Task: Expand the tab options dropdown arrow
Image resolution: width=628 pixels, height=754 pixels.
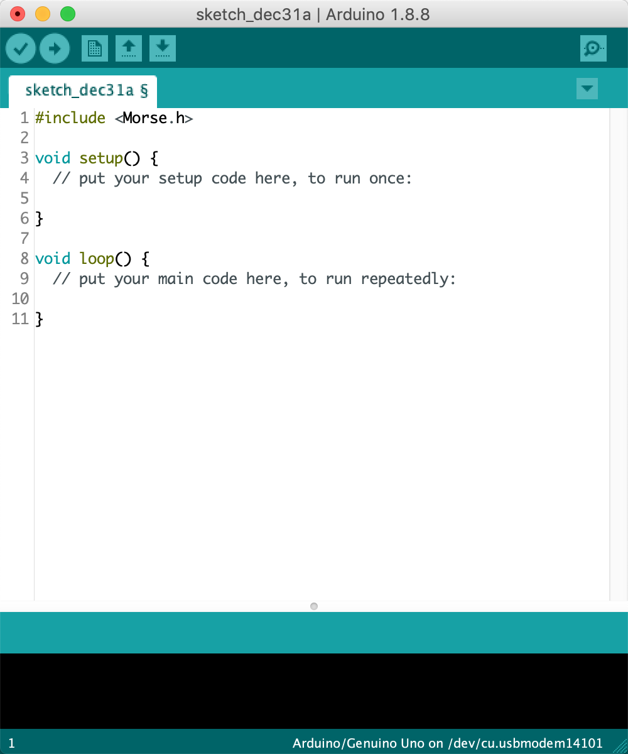Action: (587, 89)
